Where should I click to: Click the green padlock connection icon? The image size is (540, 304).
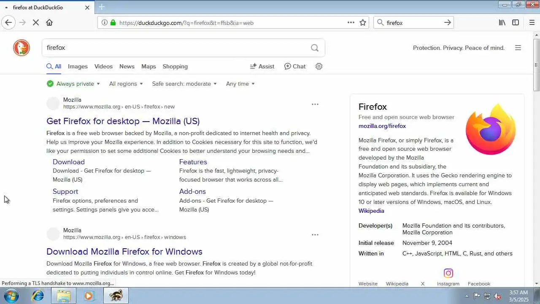[113, 23]
